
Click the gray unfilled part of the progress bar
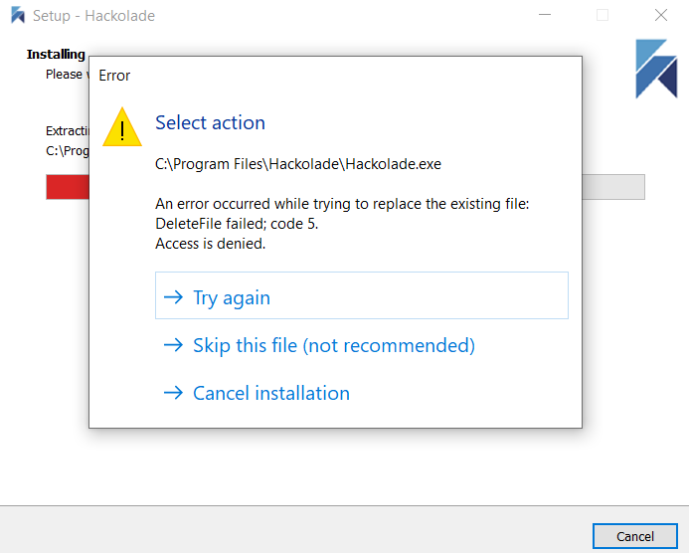click(612, 187)
